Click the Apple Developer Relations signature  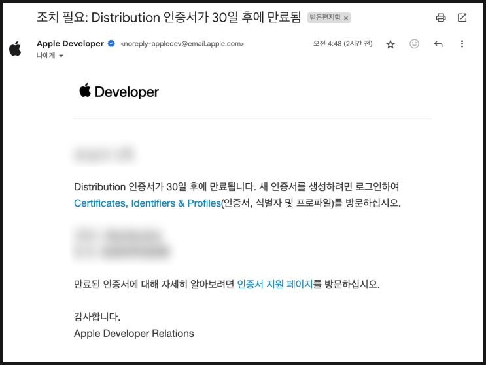(x=134, y=334)
